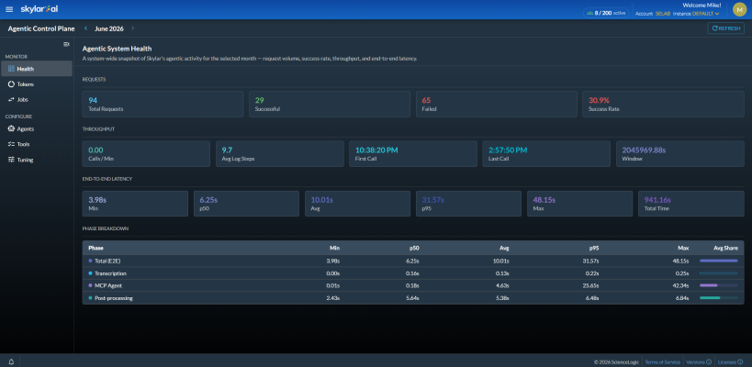Click the Post-processing avg share bar

pos(718,298)
